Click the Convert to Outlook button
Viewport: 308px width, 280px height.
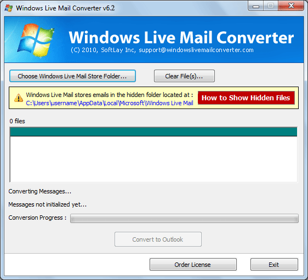[158, 239]
